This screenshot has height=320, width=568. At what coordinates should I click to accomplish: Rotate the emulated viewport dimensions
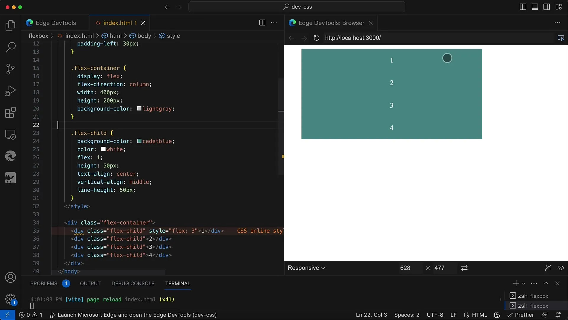tap(464, 268)
